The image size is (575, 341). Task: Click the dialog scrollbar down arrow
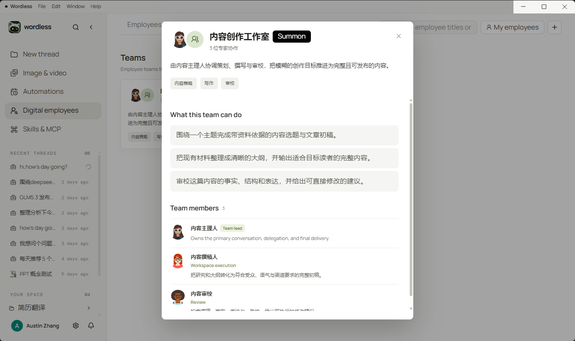(x=411, y=309)
